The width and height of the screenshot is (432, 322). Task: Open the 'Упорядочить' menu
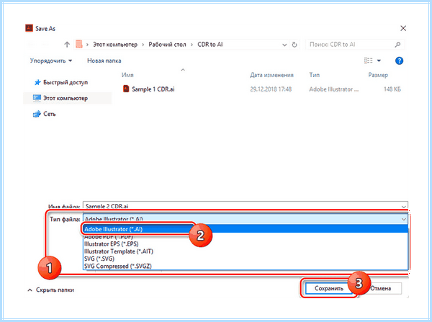51,61
